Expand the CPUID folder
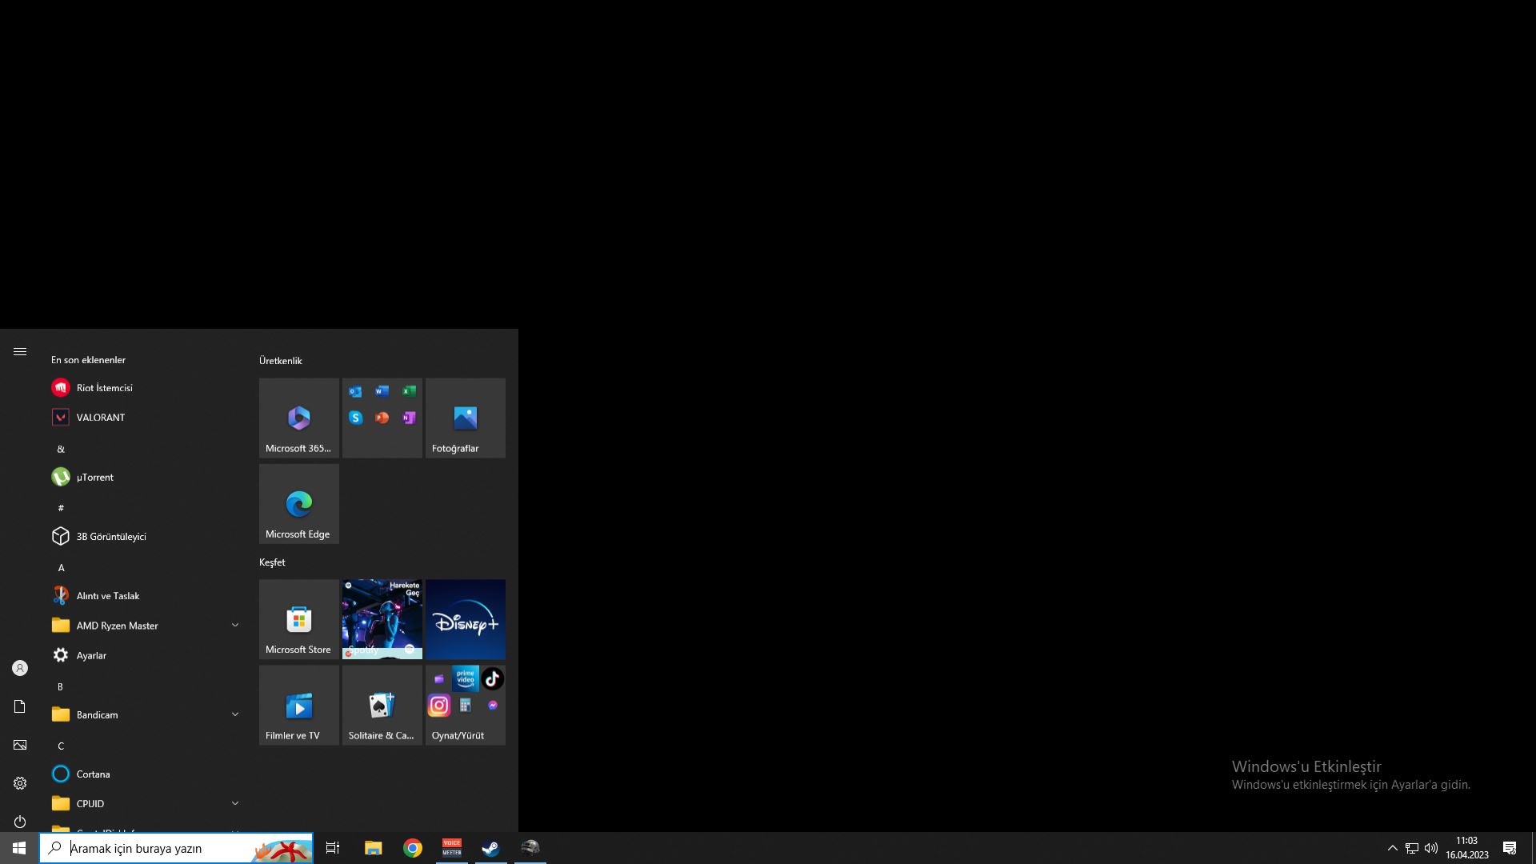 [x=144, y=804]
